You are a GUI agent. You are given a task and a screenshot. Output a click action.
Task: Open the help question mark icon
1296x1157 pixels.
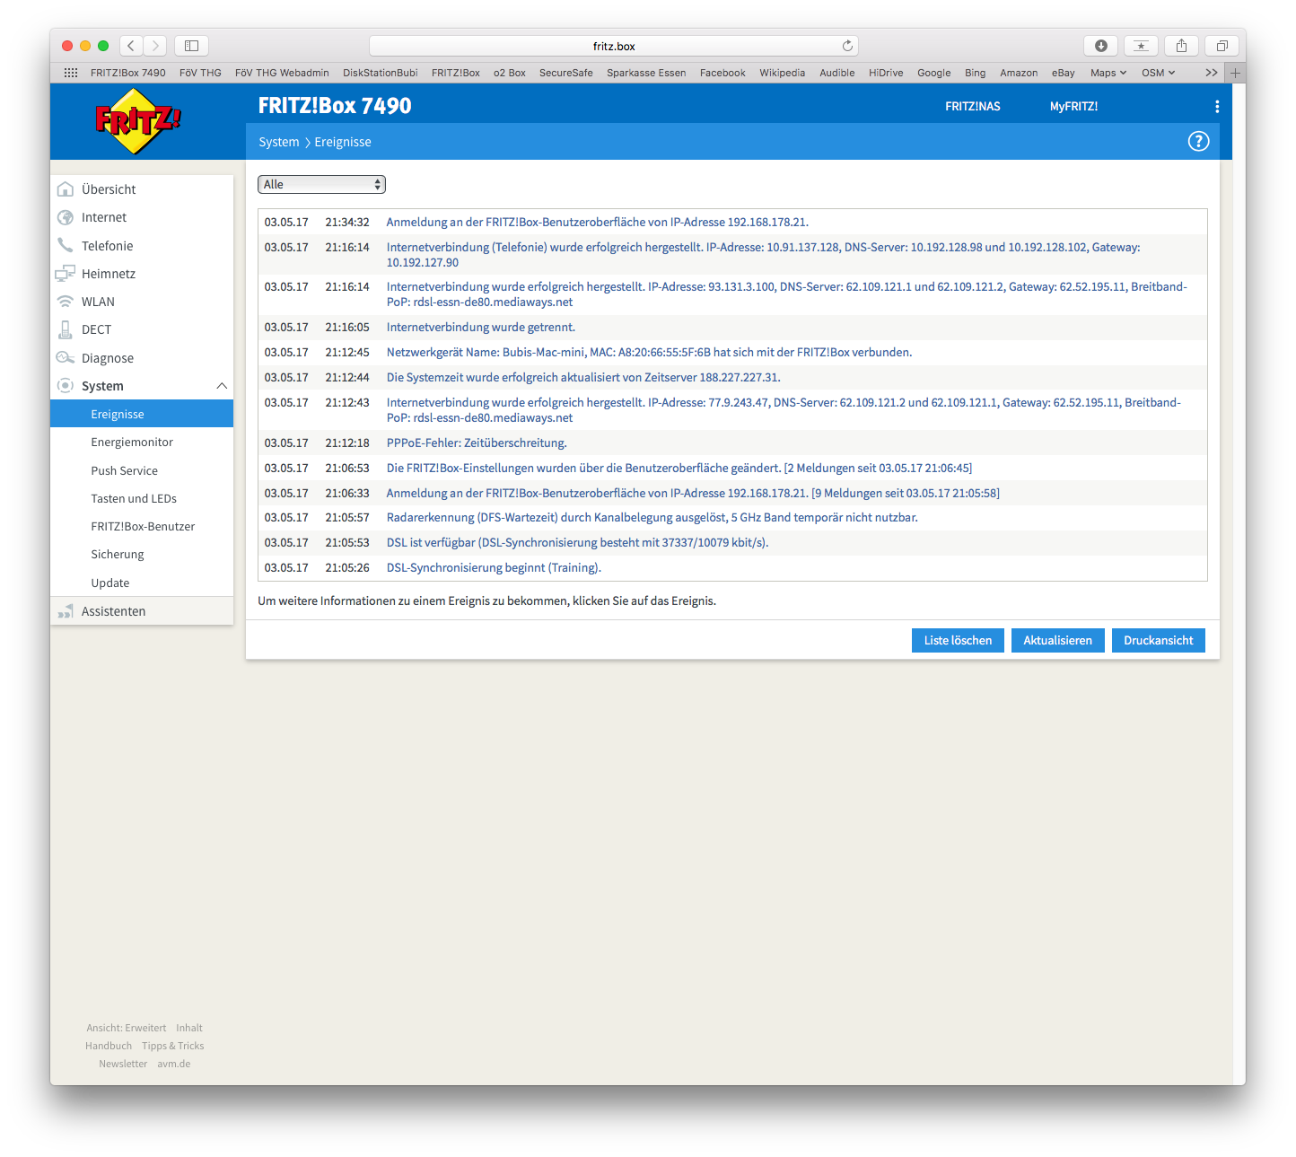point(1198,142)
